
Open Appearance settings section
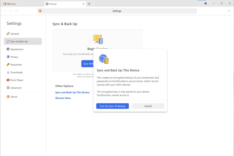(x=17, y=49)
